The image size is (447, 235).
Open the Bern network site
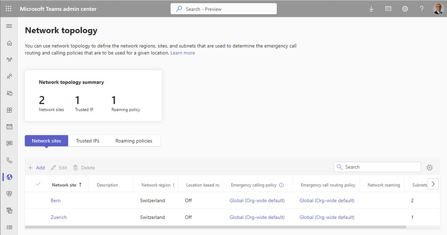click(55, 201)
